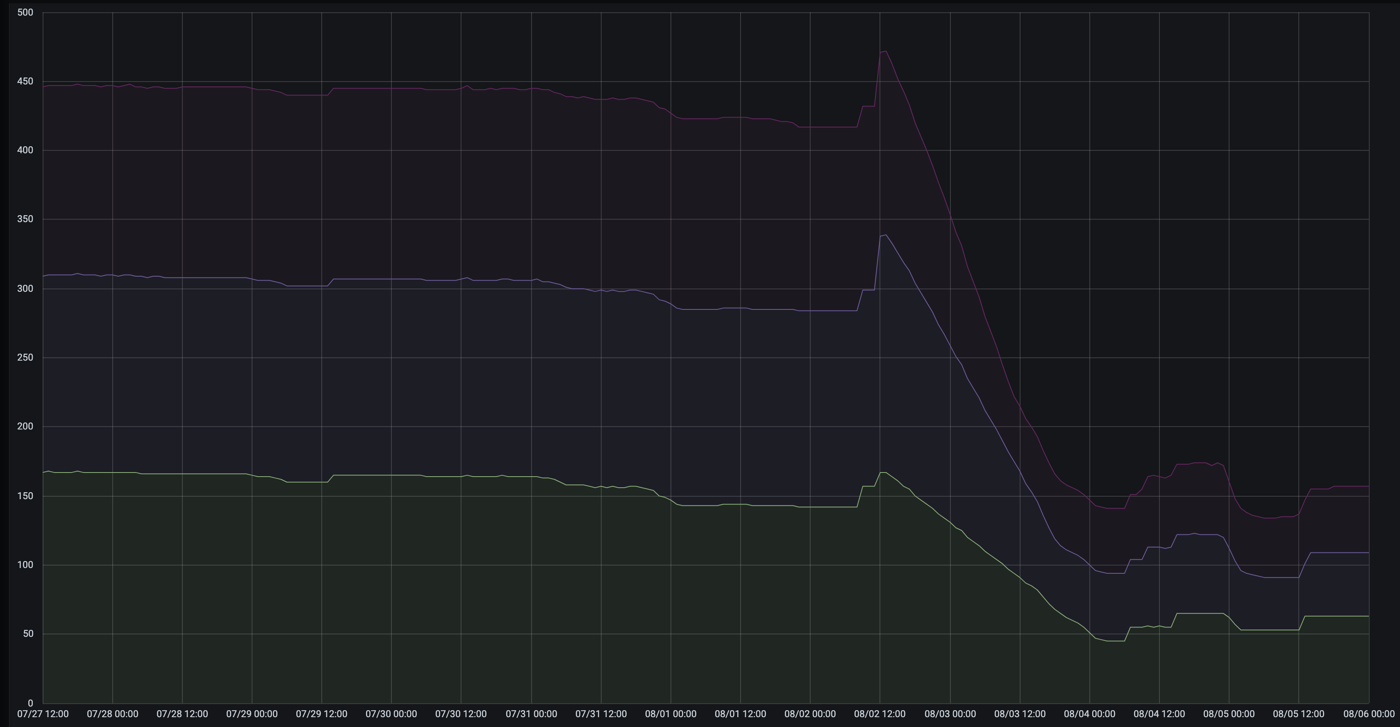This screenshot has height=727, width=1400.
Task: Click the 08/01 12:00 time label
Action: (740, 714)
